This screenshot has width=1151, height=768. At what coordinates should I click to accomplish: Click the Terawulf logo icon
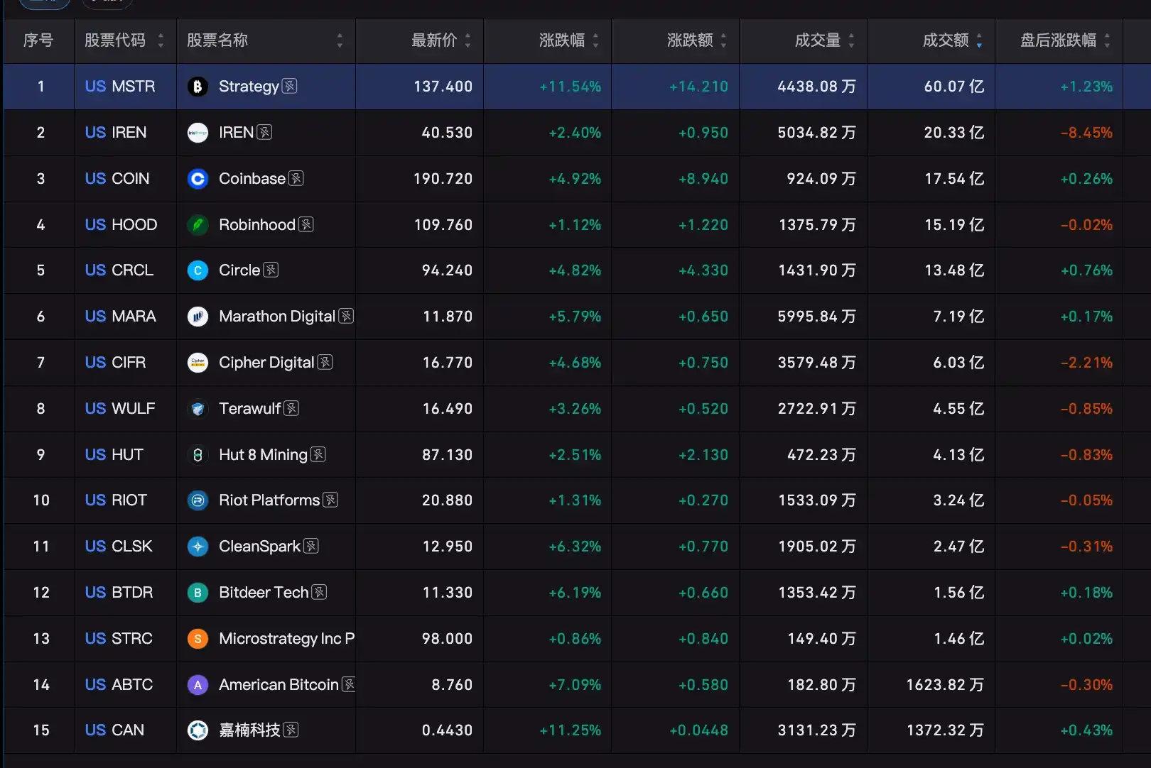(198, 409)
